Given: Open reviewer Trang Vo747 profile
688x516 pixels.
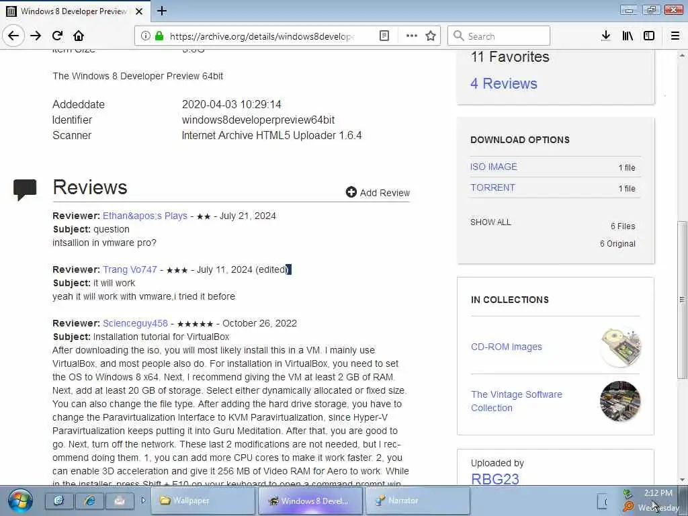Looking at the screenshot, I should point(130,269).
